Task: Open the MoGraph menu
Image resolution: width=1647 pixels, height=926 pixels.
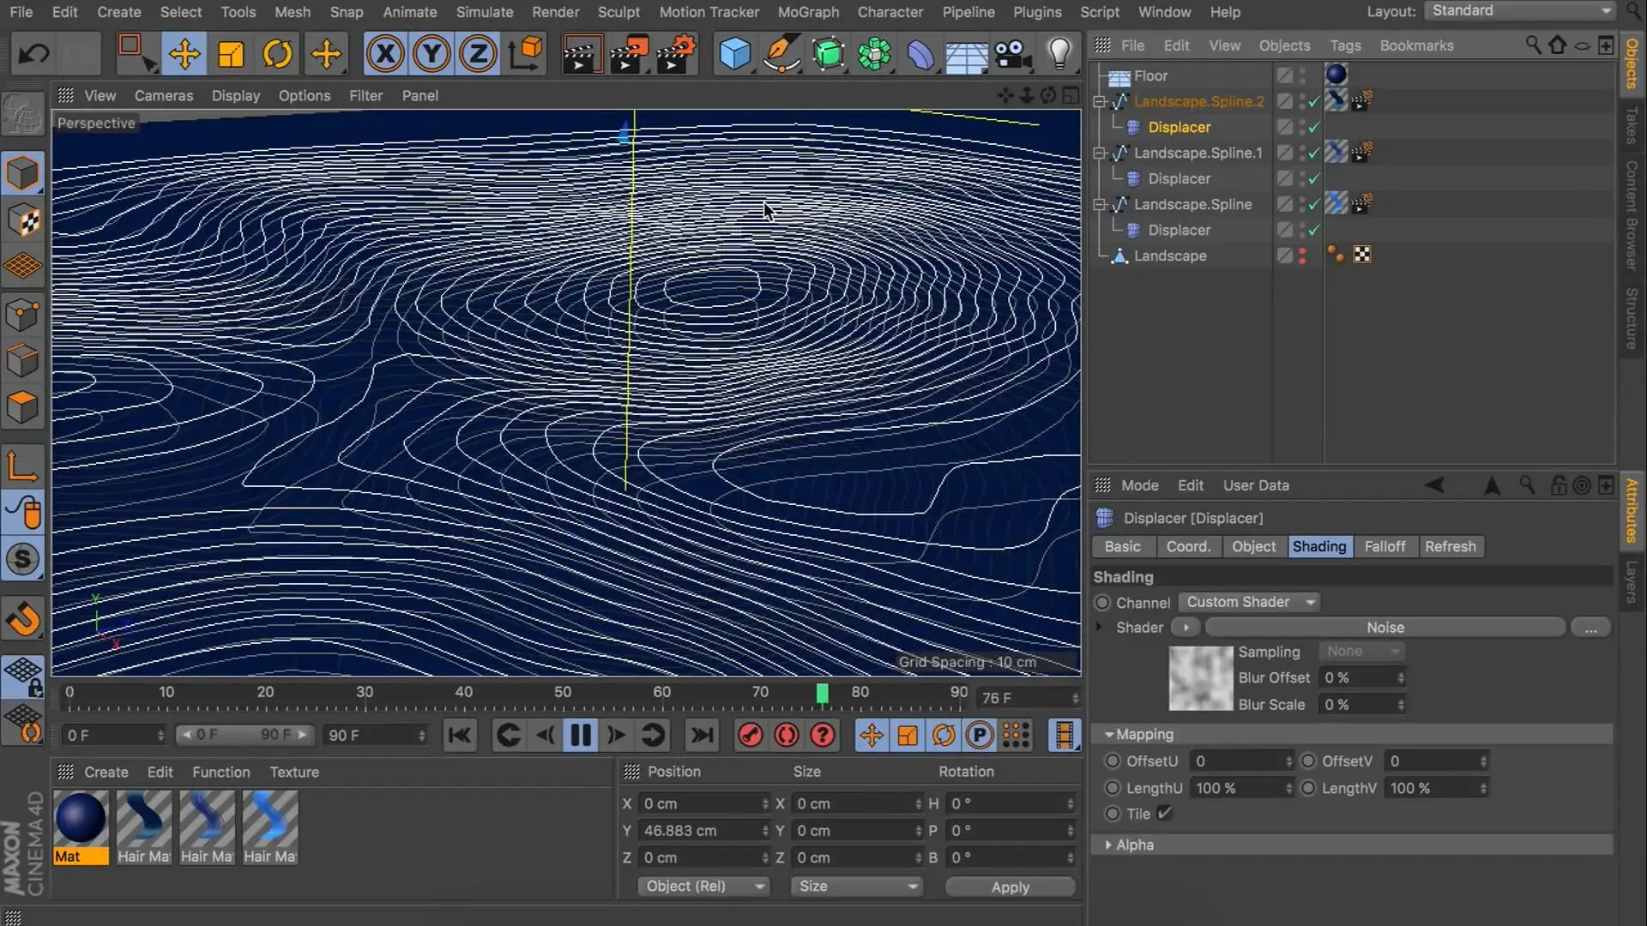Action: [x=808, y=12]
